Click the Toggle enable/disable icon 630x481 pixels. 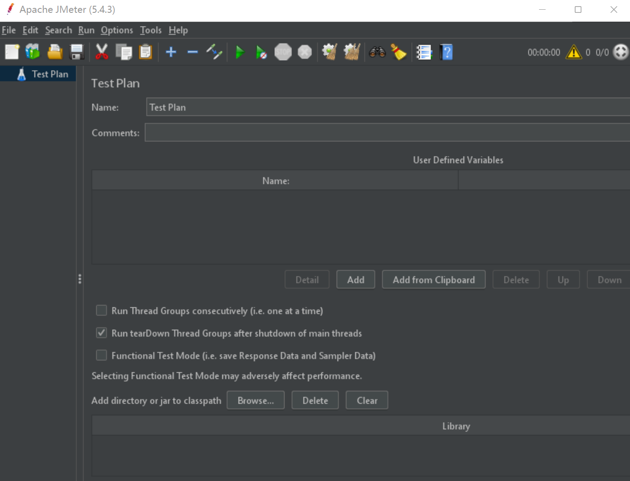pyautogui.click(x=214, y=52)
